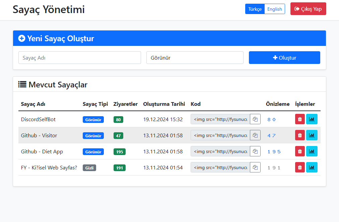339x222 pixels.
Task: Click the Çıkış Yap logout button
Action: [308, 9]
